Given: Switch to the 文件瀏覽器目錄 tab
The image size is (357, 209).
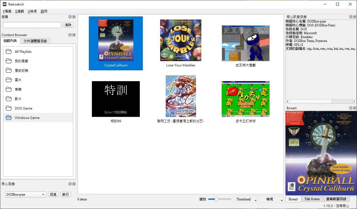Looking at the screenshot, I should [x=35, y=41].
